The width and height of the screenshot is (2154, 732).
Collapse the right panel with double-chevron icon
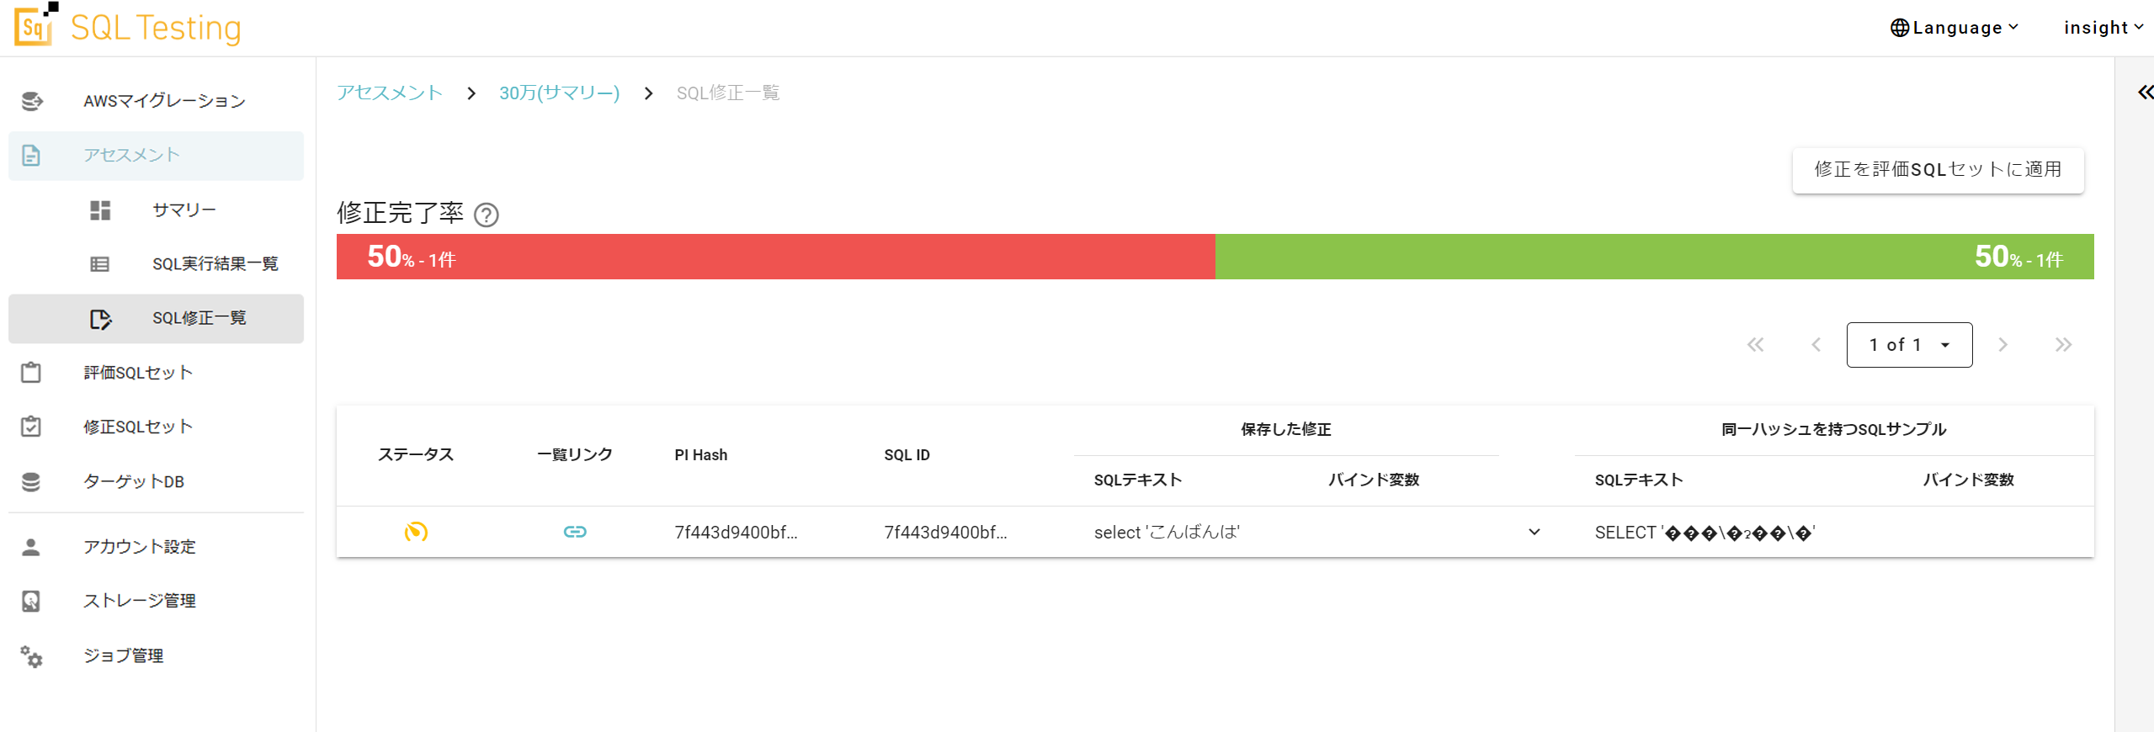tap(2146, 92)
